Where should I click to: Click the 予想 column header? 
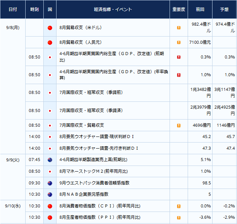point(225,9)
